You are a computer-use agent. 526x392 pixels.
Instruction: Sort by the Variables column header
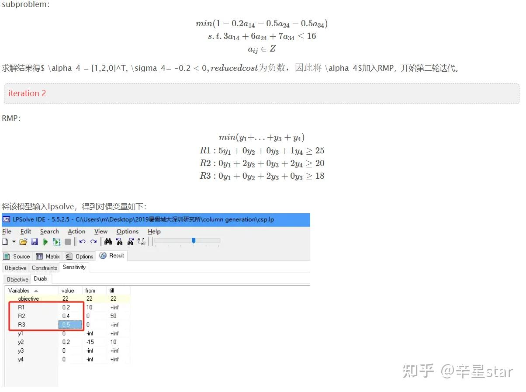click(x=20, y=290)
